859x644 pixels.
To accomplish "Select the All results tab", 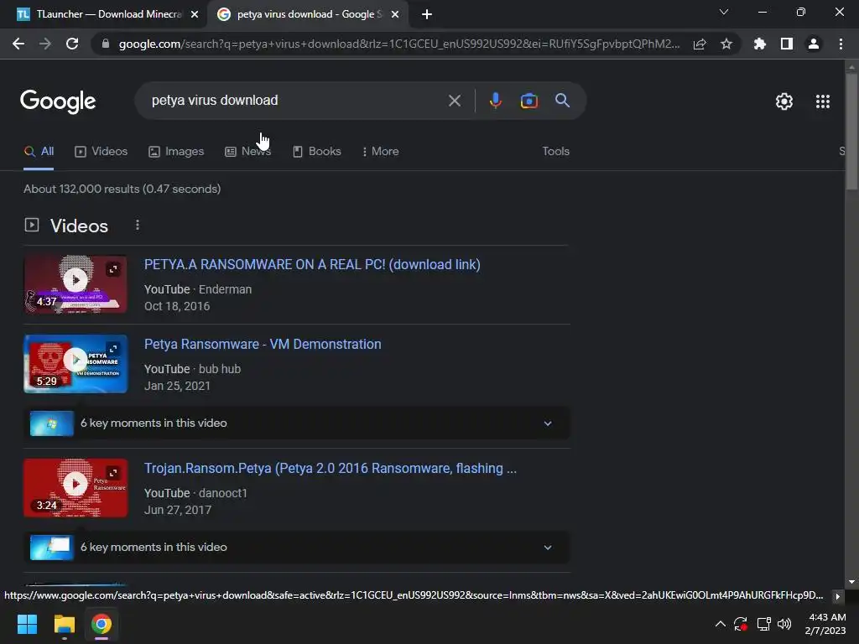I will pos(39,152).
